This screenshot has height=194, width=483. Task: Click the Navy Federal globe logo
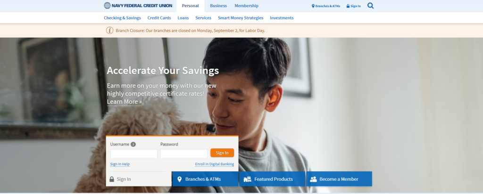point(107,6)
